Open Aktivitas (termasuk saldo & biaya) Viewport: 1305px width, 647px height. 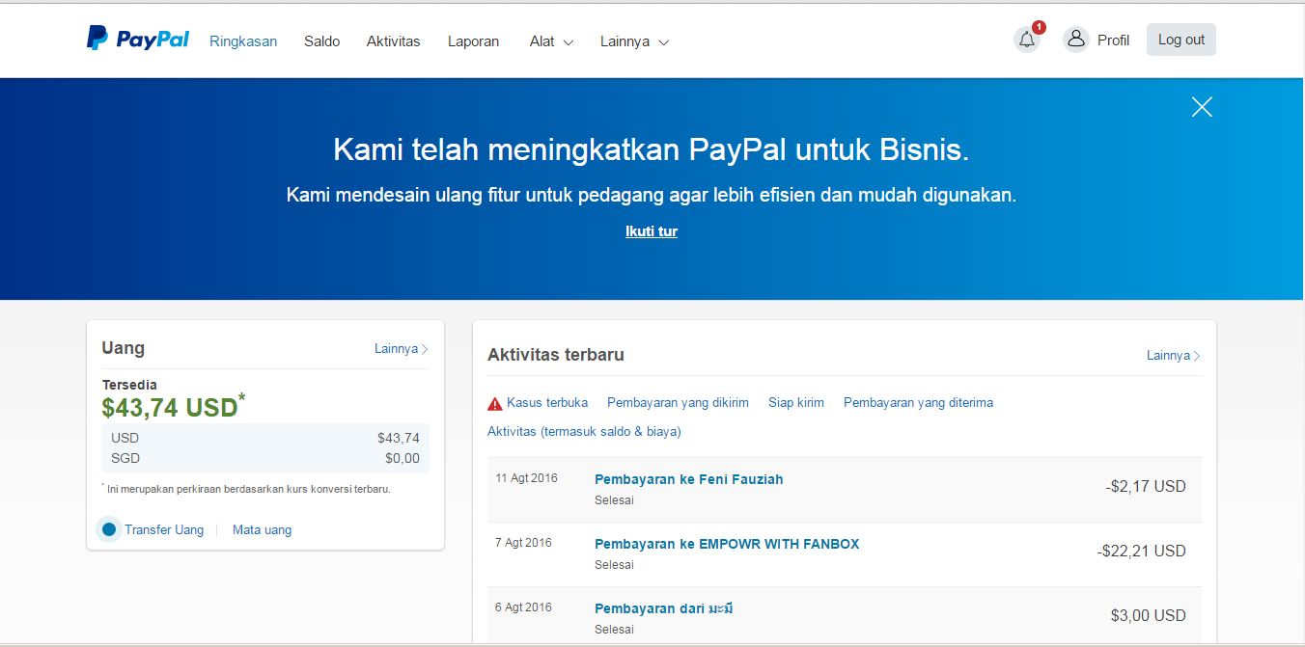(584, 431)
